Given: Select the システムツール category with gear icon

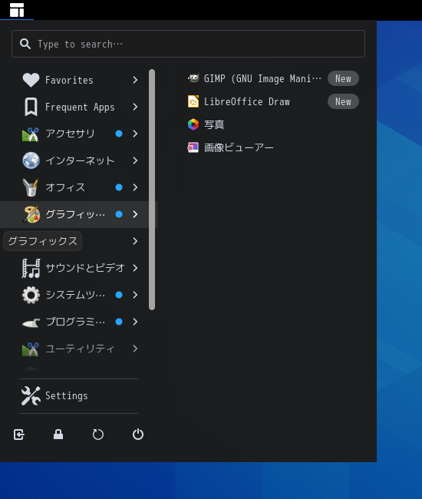Looking at the screenshot, I should tap(78, 295).
